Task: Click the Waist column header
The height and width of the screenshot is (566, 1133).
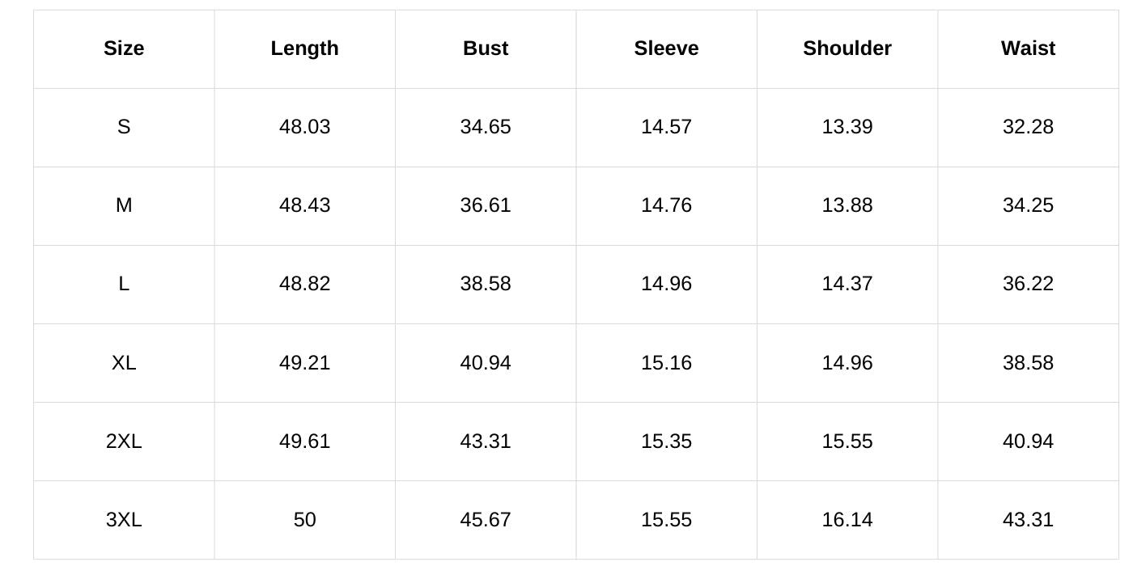Action: click(x=1028, y=49)
